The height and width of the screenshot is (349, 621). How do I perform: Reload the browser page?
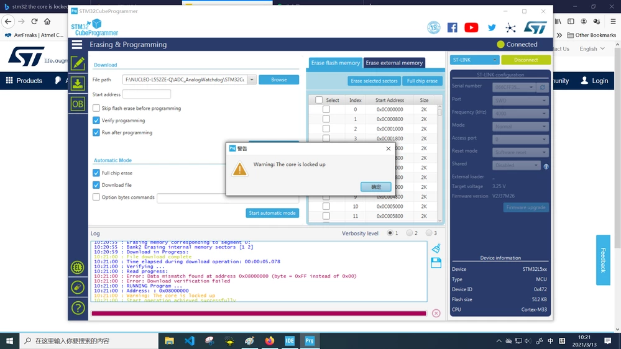tap(34, 21)
